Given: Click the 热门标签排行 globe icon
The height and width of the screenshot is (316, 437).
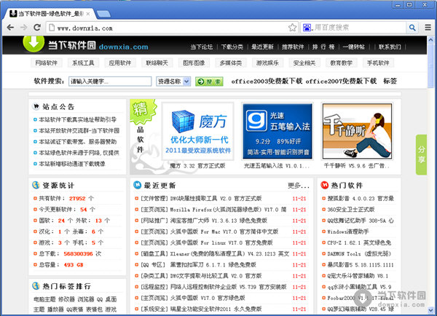Looking at the screenshot, I should tap(36, 286).
